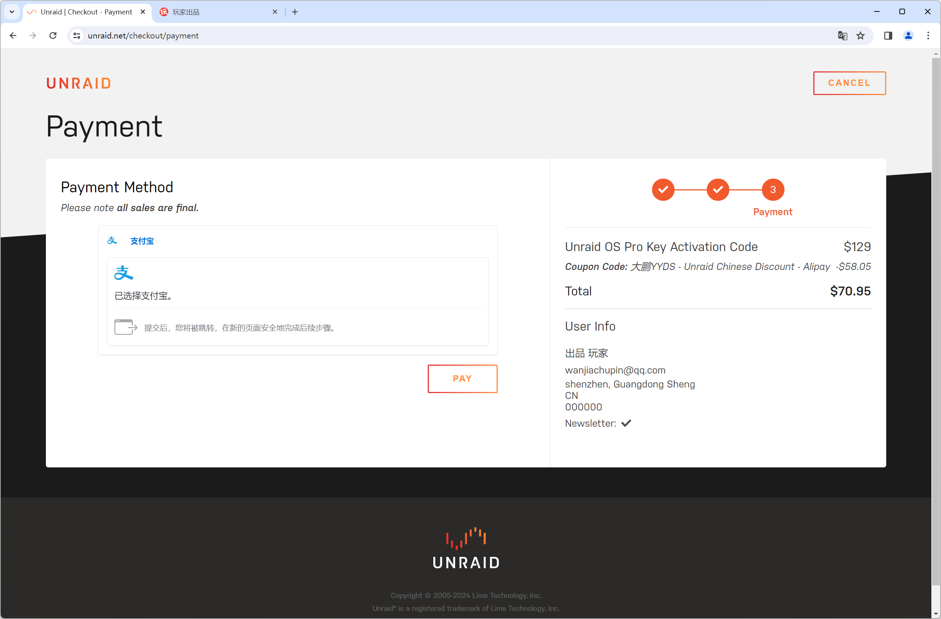Image resolution: width=941 pixels, height=619 pixels.
Task: Expand the tab search dropdown
Action: [12, 12]
